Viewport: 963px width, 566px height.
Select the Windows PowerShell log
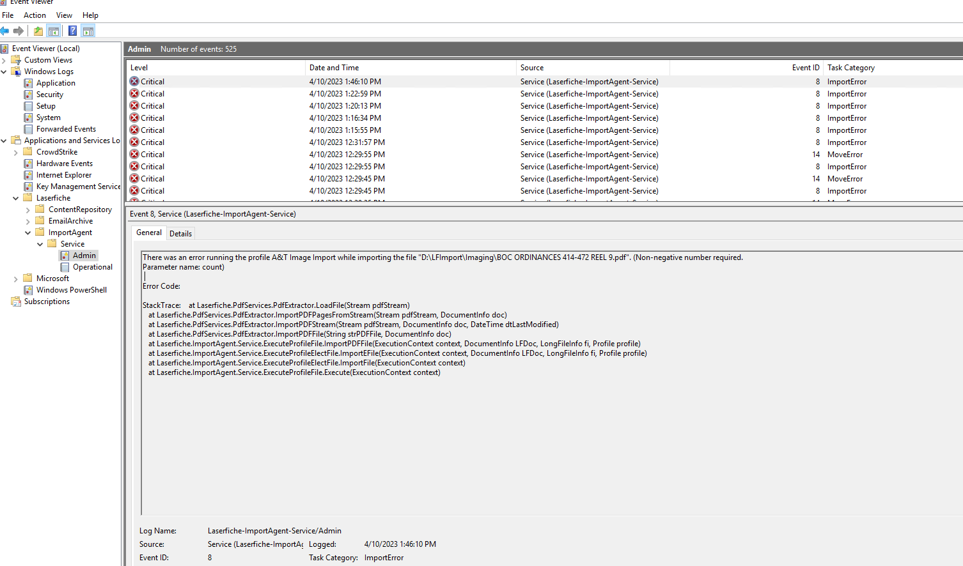point(71,290)
